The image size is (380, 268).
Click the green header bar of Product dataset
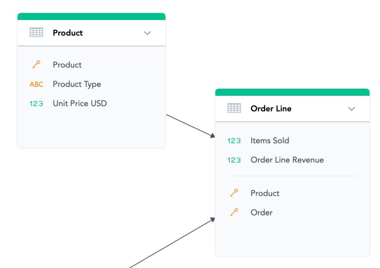click(91, 17)
